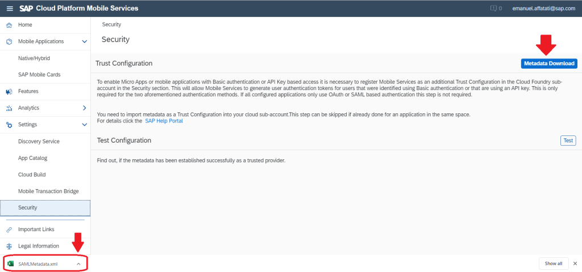Collapse the Settings section chevron
582x272 pixels.
click(84, 125)
